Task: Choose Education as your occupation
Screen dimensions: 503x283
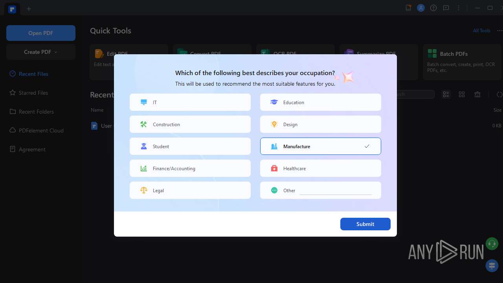Action: (321, 102)
